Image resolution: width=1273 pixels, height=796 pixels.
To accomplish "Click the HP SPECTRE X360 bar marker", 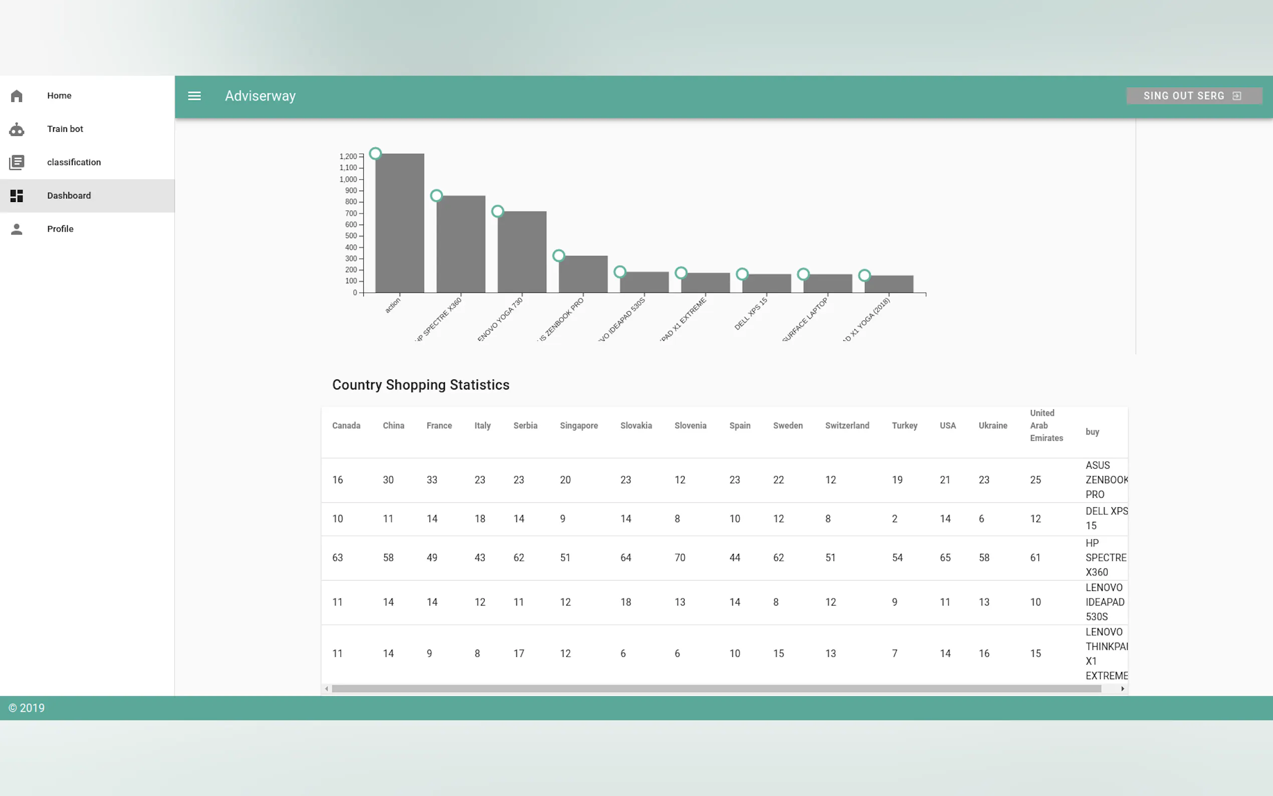I will (436, 196).
